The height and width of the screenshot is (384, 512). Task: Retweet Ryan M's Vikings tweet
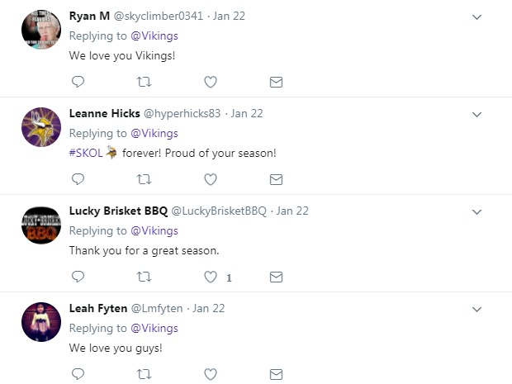[x=144, y=82]
